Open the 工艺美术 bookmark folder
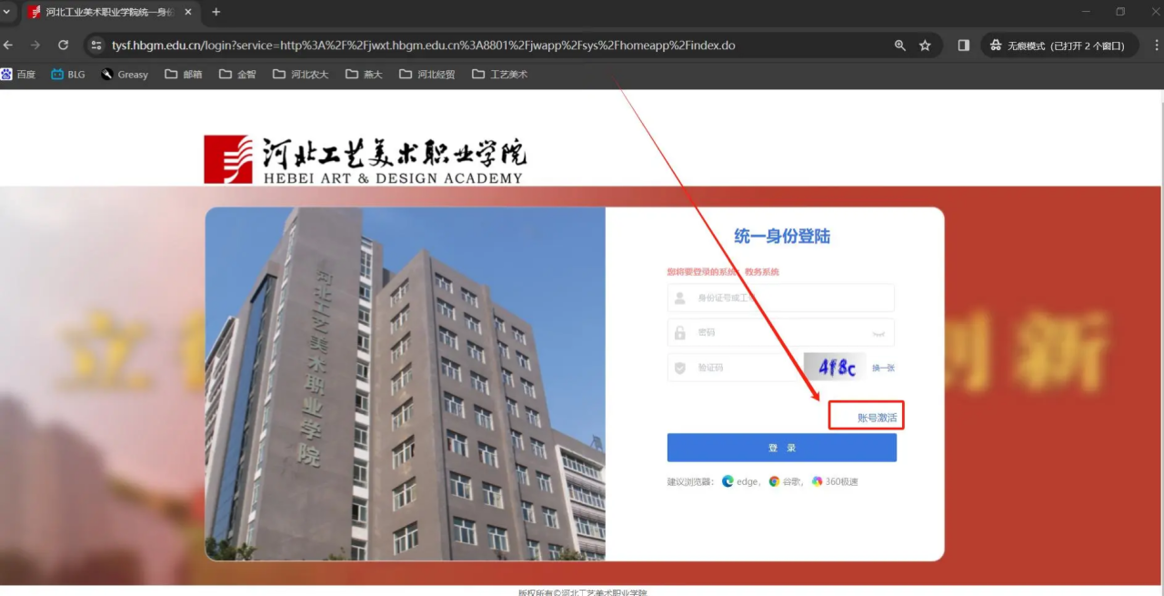Viewport: 1164px width, 596px height. point(499,75)
